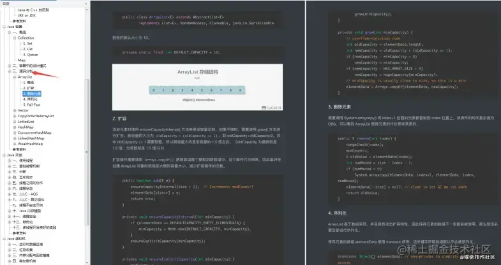
Task: Open the LinkedList bookmark
Action: click(x=26, y=122)
